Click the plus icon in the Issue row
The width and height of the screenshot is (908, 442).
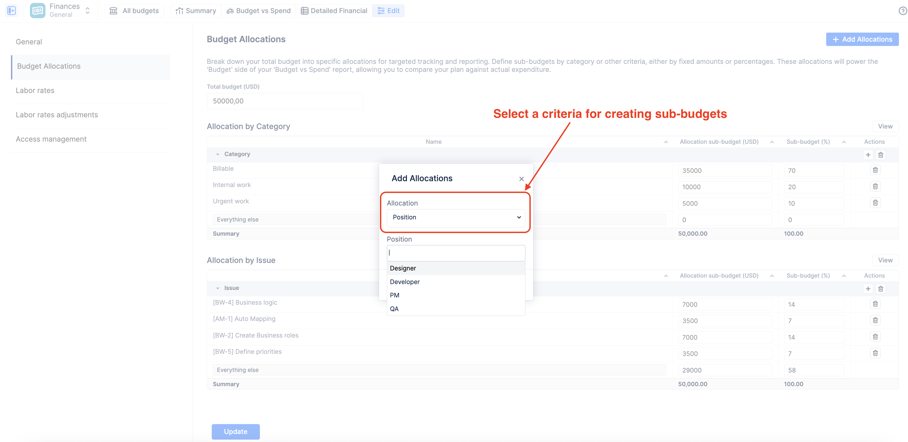(868, 289)
